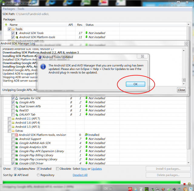Toggle the Tools folder checkbox

pos(9,29)
